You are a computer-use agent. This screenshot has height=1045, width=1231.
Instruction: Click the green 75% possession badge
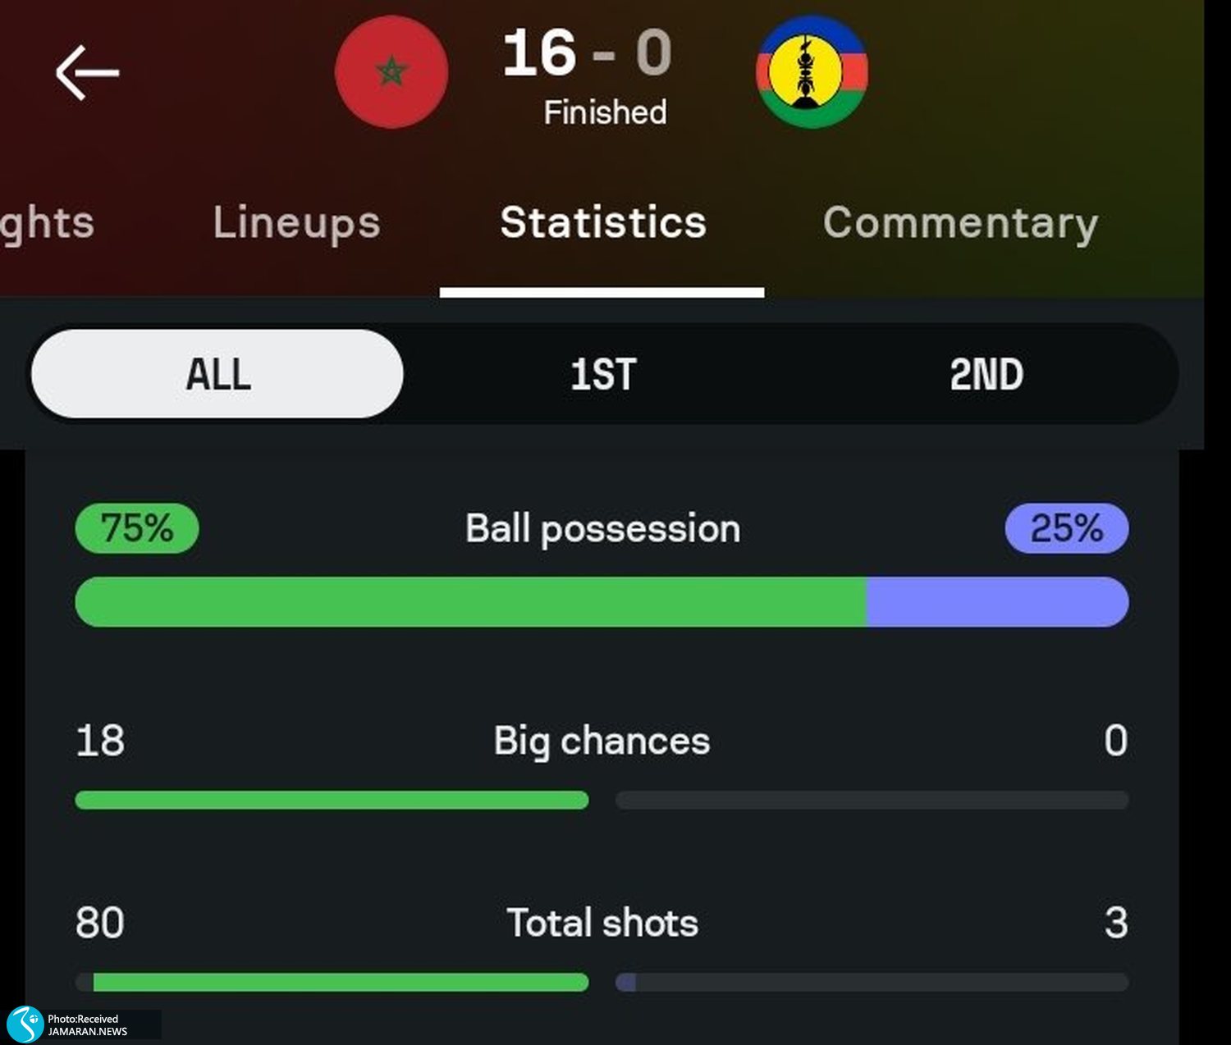pos(137,528)
